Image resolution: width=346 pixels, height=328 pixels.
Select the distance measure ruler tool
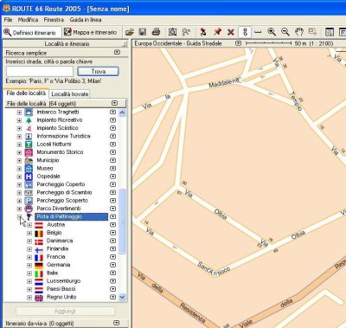[258, 32]
